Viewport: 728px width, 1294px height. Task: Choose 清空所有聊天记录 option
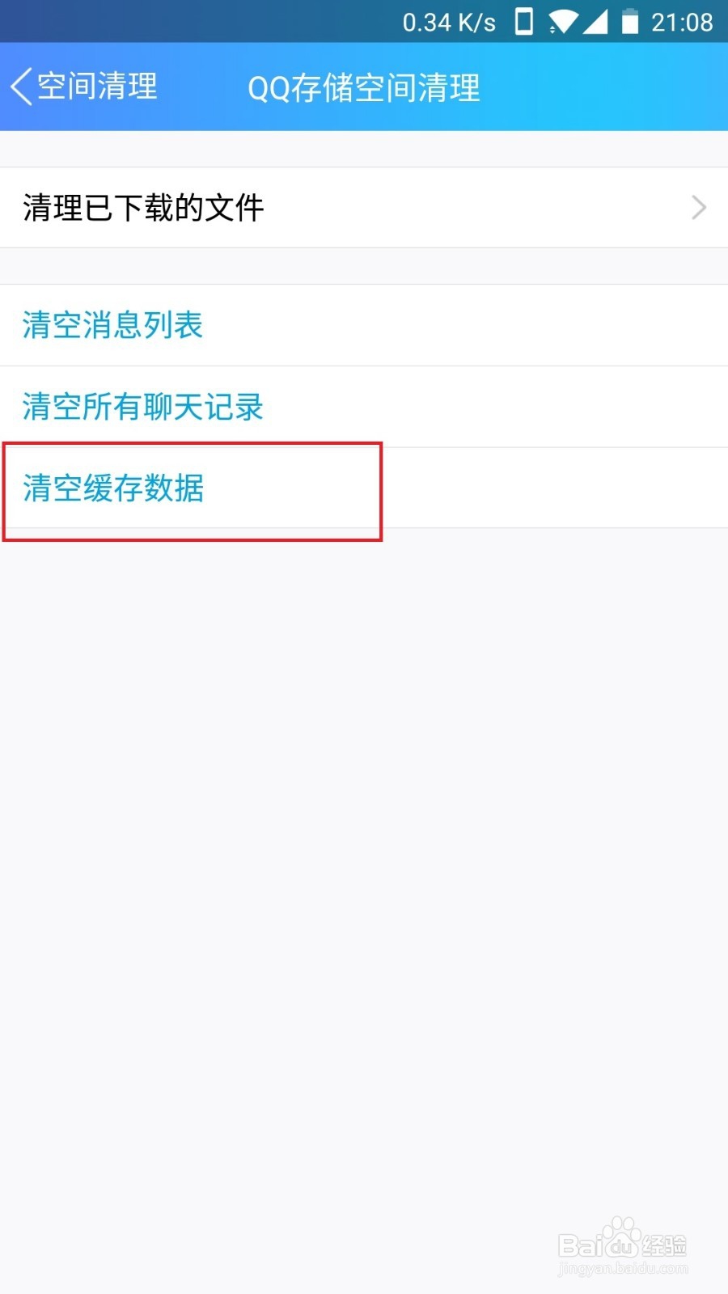click(142, 408)
